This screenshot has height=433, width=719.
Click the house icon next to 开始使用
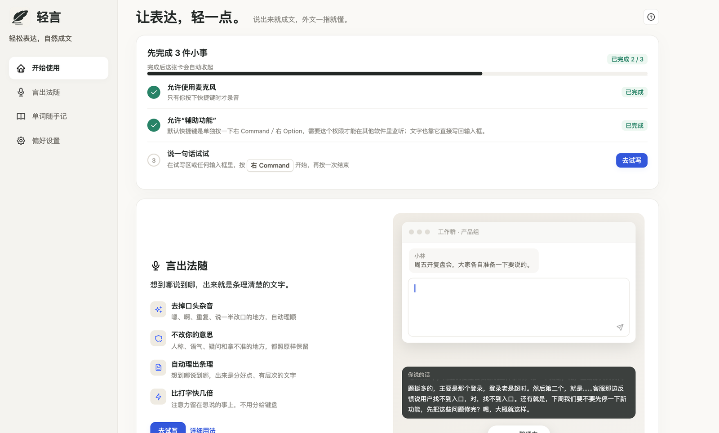tap(21, 68)
